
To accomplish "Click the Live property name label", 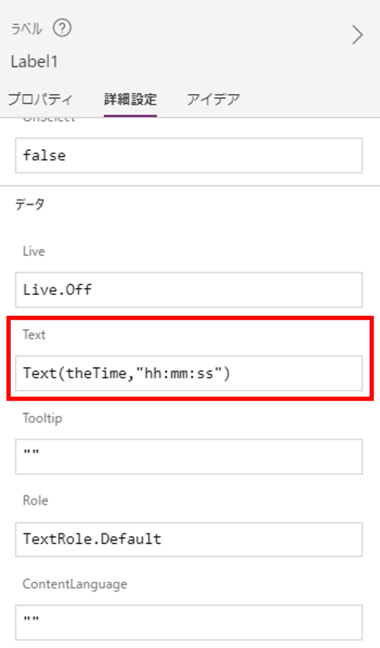I will (x=34, y=251).
